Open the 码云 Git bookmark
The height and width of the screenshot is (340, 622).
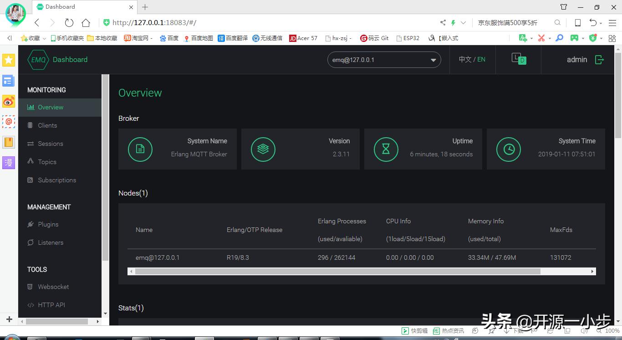374,38
